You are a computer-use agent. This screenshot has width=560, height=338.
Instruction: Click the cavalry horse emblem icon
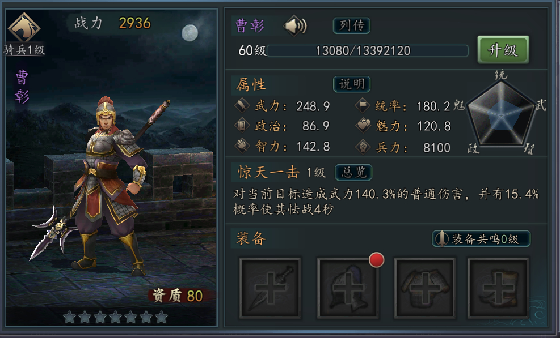tap(24, 28)
